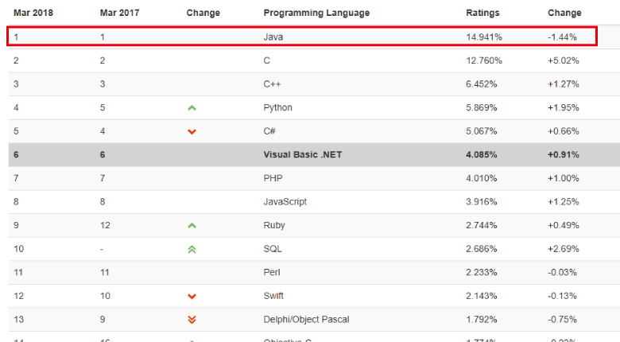Image resolution: width=620 pixels, height=342 pixels.
Task: Click the -1.44% change for Java
Action: pos(562,37)
